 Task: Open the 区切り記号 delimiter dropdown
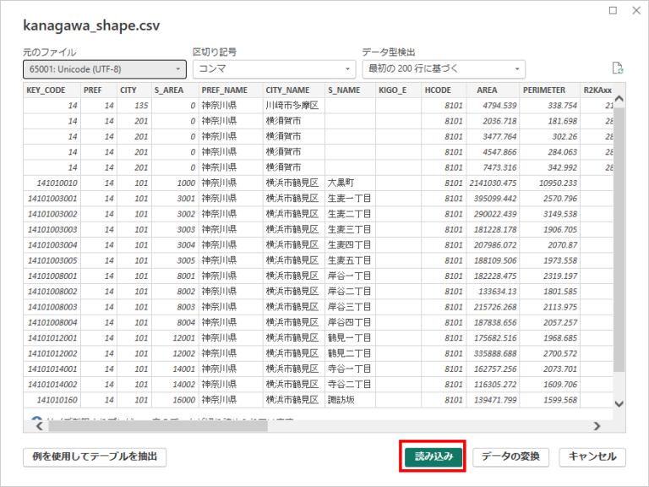click(274, 69)
